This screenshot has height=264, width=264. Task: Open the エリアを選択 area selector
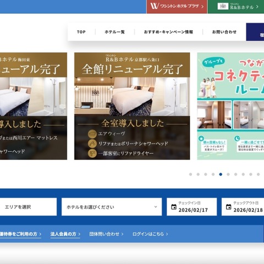click(x=28, y=207)
